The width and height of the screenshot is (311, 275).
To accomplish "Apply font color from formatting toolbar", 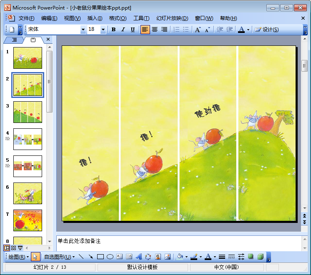I will coord(241,30).
